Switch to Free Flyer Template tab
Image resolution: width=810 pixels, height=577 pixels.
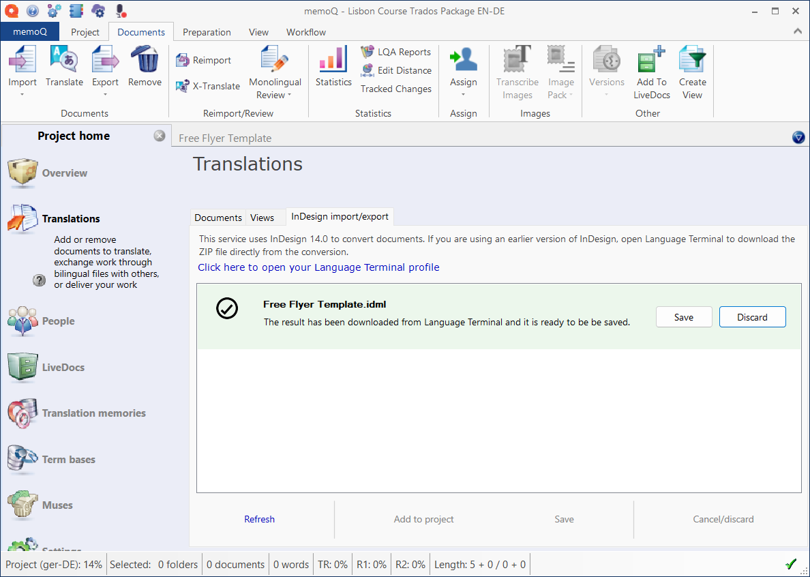point(225,138)
